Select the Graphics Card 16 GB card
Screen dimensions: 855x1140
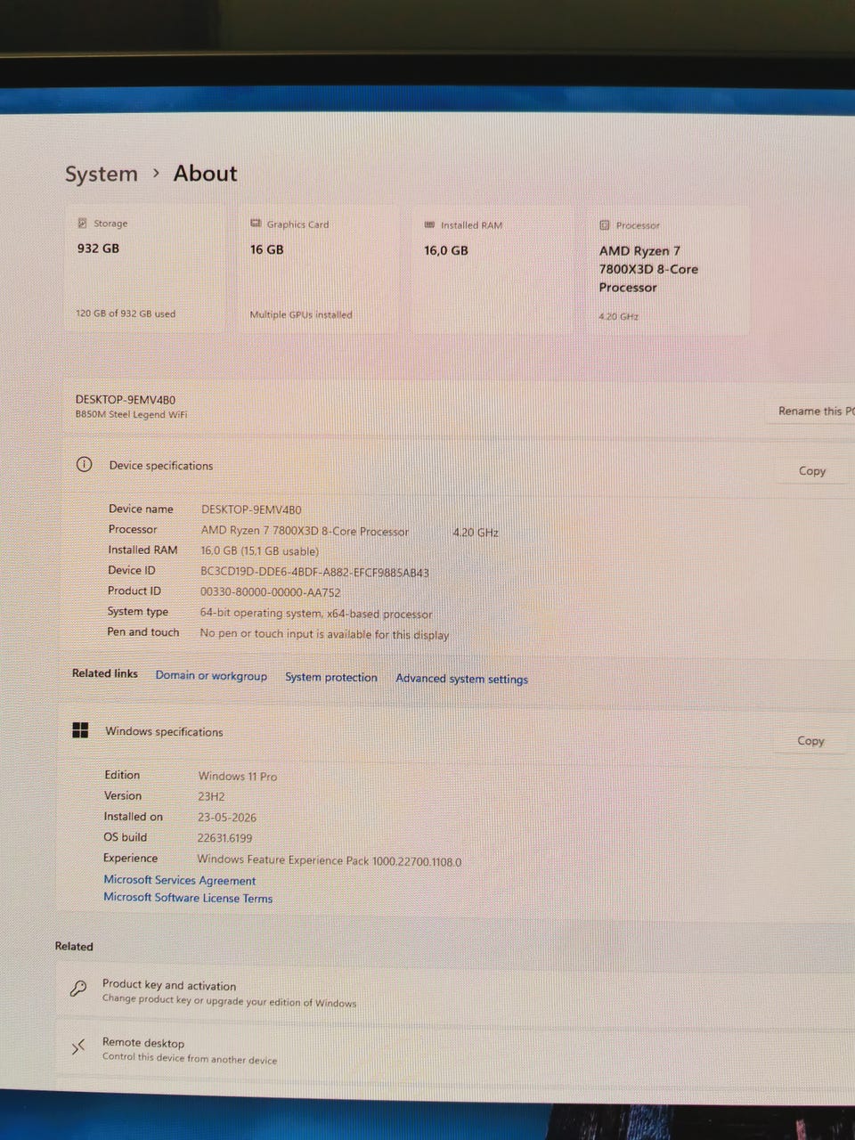(317, 270)
